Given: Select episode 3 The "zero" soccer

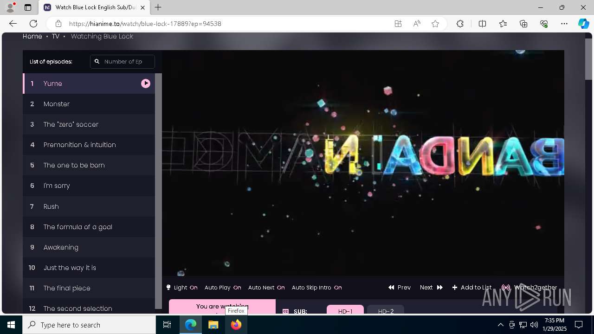Looking at the screenshot, I should (89, 124).
